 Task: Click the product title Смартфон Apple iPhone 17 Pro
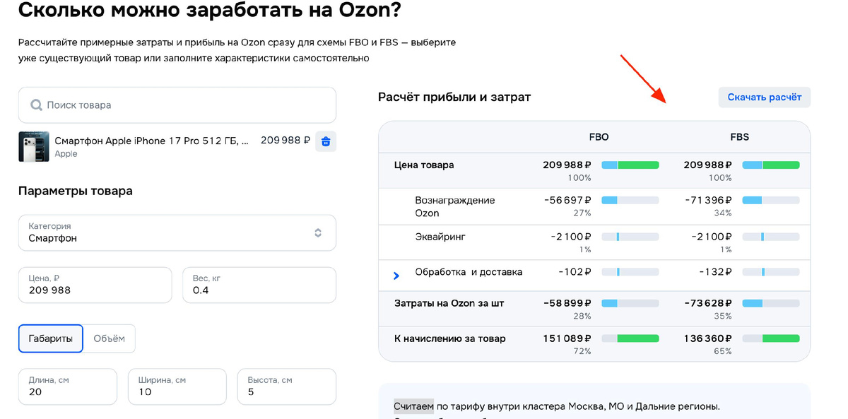(151, 141)
